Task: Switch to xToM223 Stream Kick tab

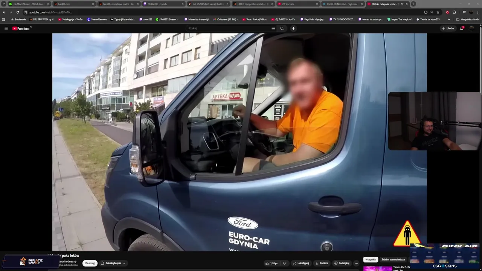Action: point(29,4)
